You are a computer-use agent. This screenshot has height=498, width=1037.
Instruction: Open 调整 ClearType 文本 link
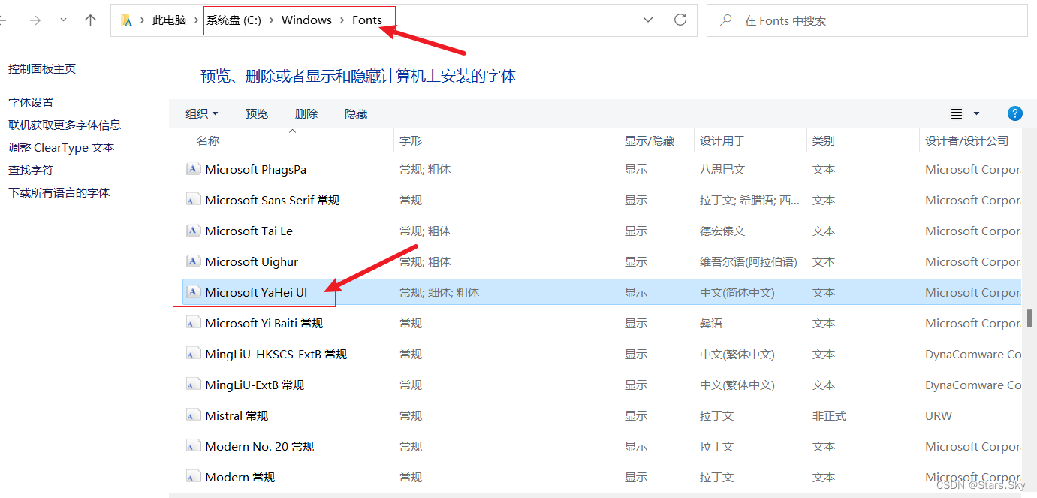click(62, 147)
